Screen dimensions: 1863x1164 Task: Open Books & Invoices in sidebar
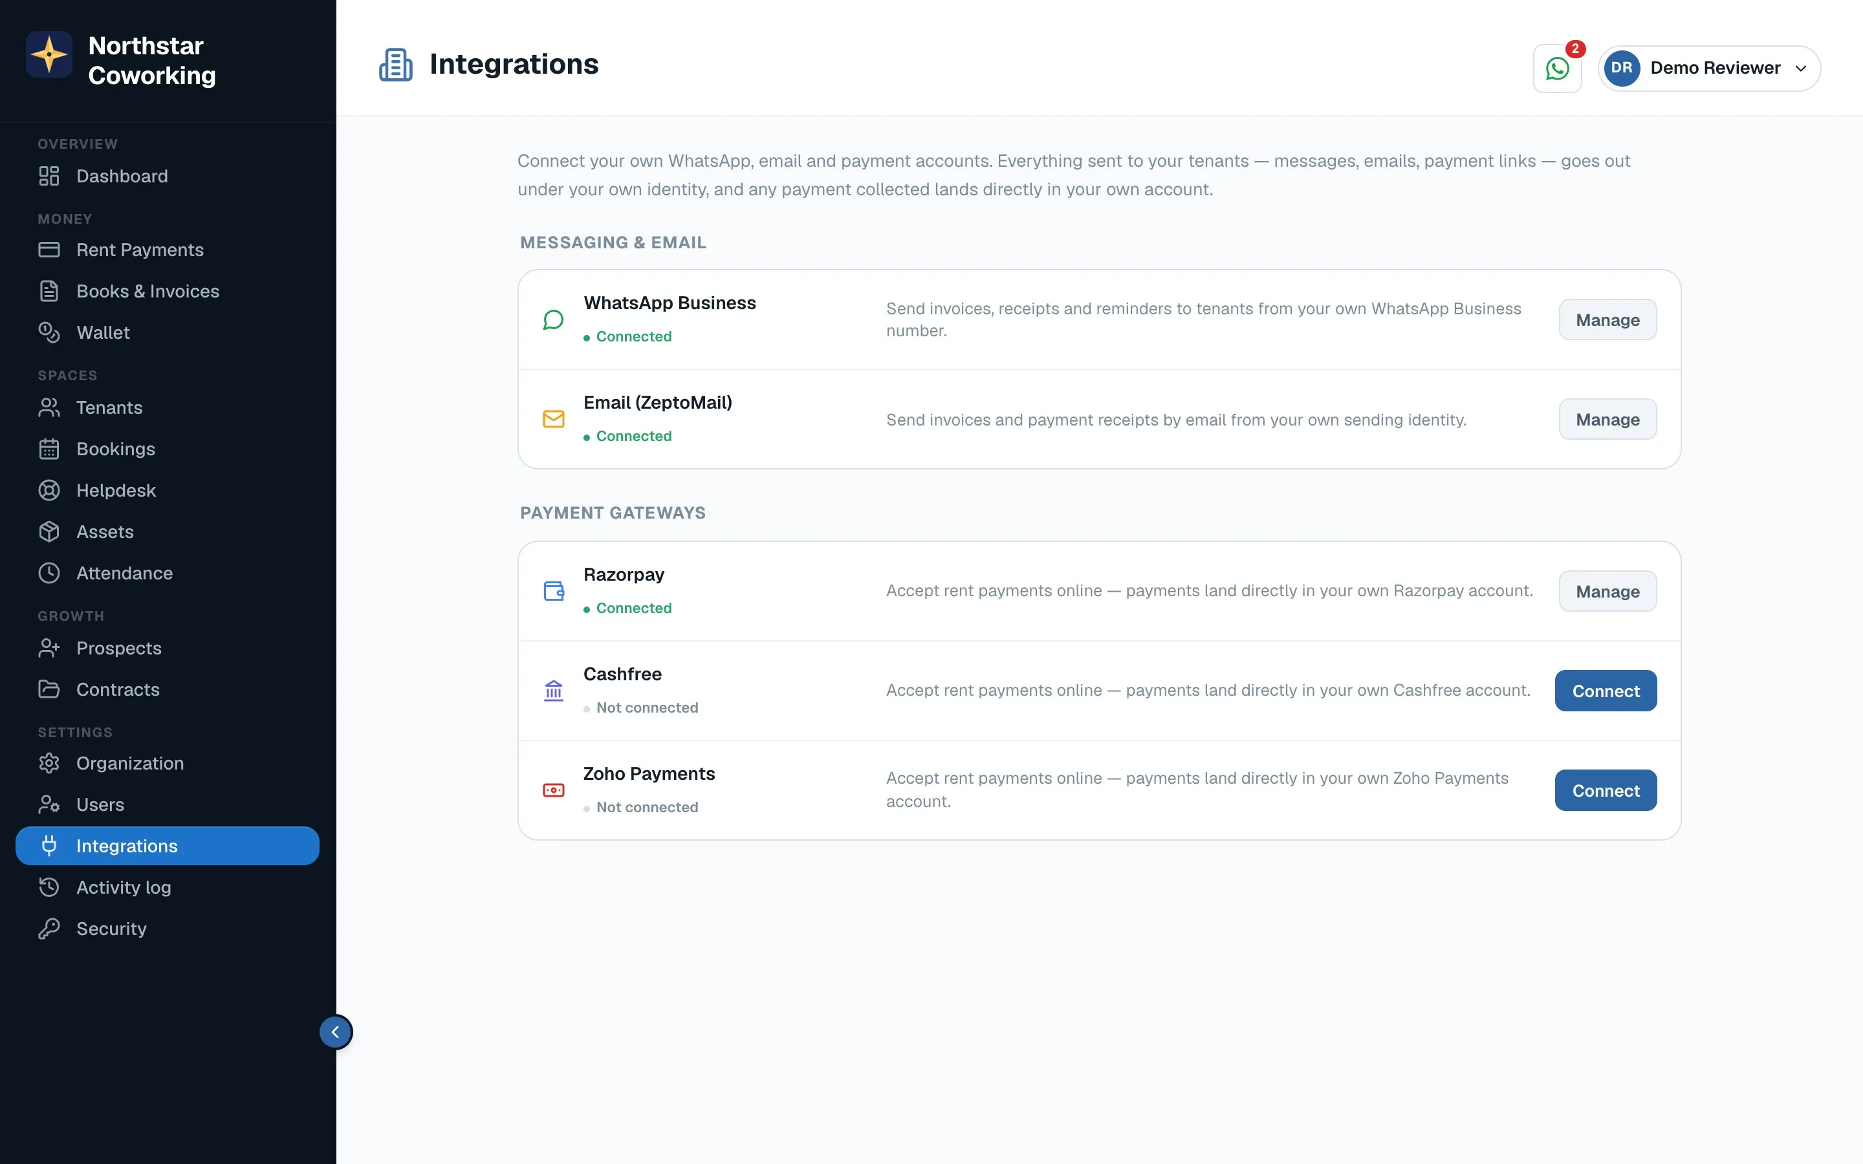[167, 292]
